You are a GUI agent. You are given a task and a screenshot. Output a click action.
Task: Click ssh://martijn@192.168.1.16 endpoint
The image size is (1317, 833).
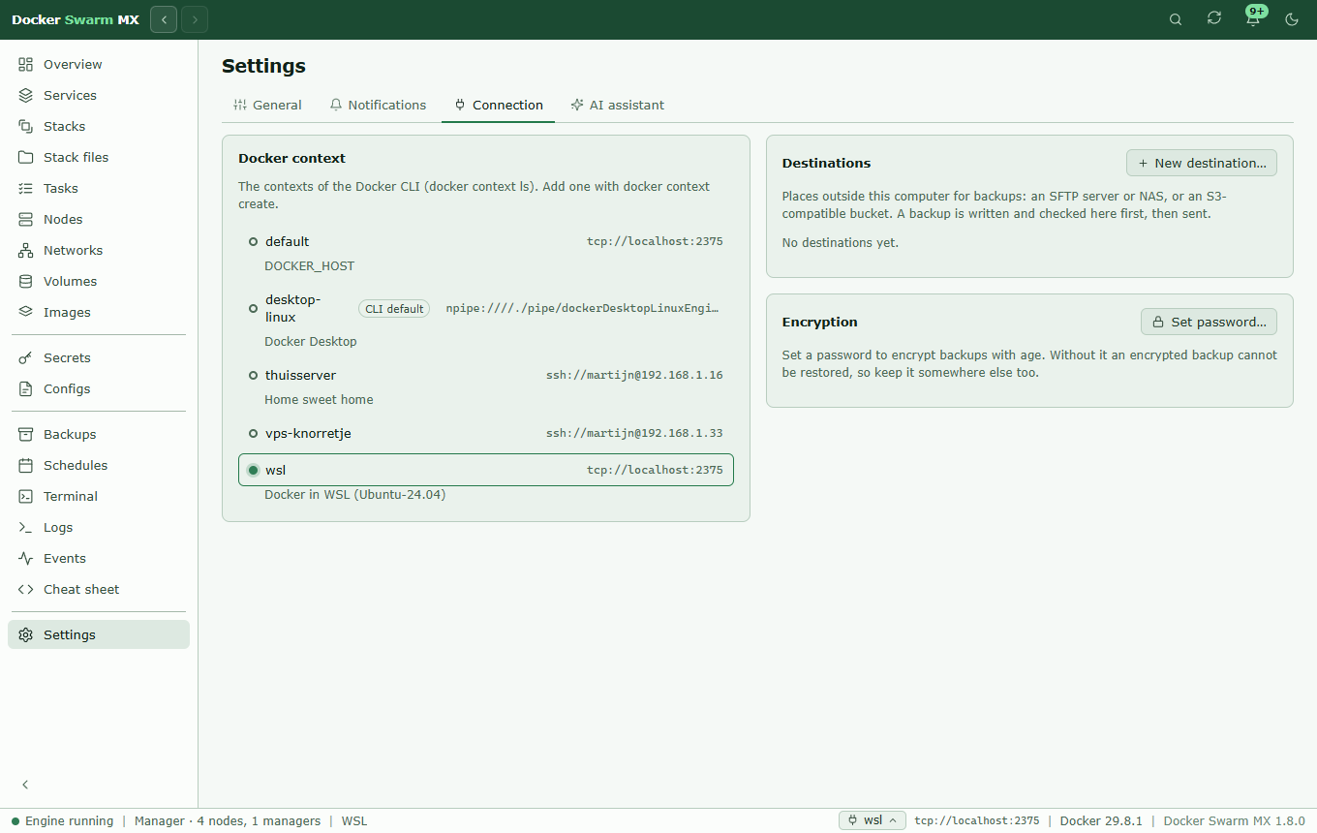point(634,375)
